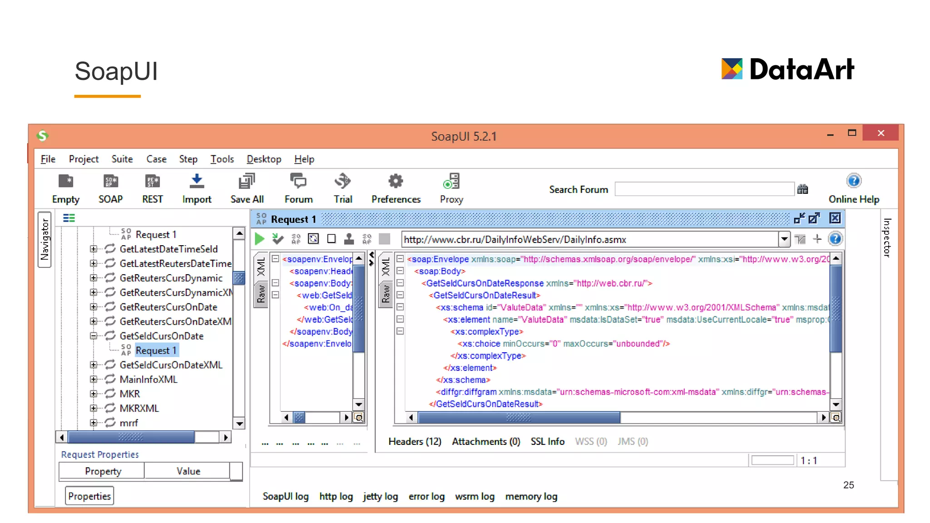The height and width of the screenshot is (523, 930).
Task: Click navigator tree view toggle icon
Action: click(x=69, y=218)
